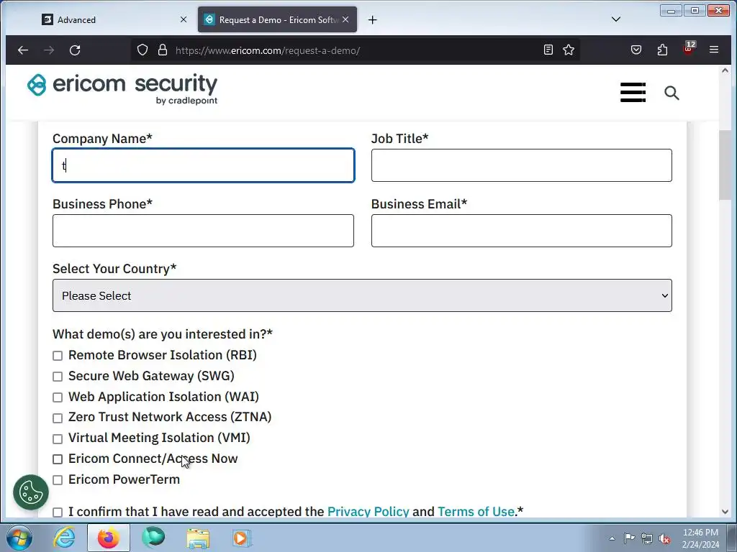This screenshot has height=552, width=737.
Task: Click the Action Center flag tray icon
Action: coord(629,538)
